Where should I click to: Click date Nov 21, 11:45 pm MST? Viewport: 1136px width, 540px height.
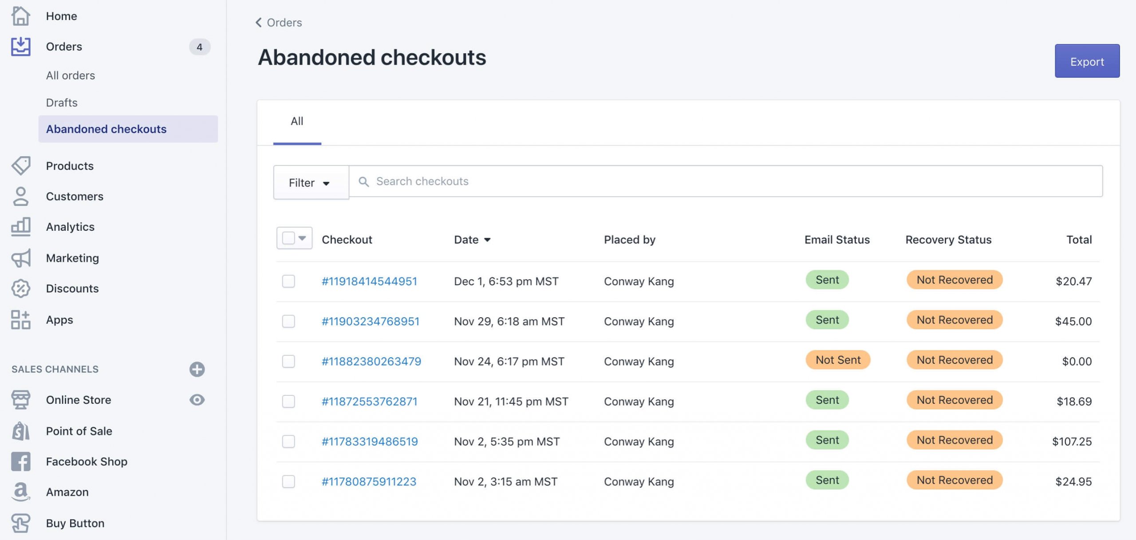click(x=511, y=402)
